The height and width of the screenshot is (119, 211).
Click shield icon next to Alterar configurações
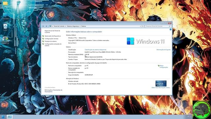pos(159,66)
